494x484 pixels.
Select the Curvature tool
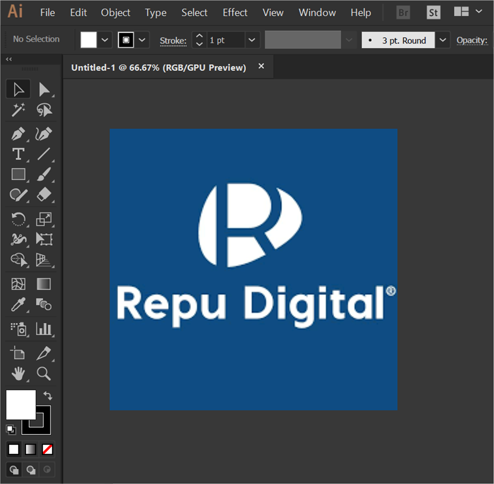tap(44, 133)
